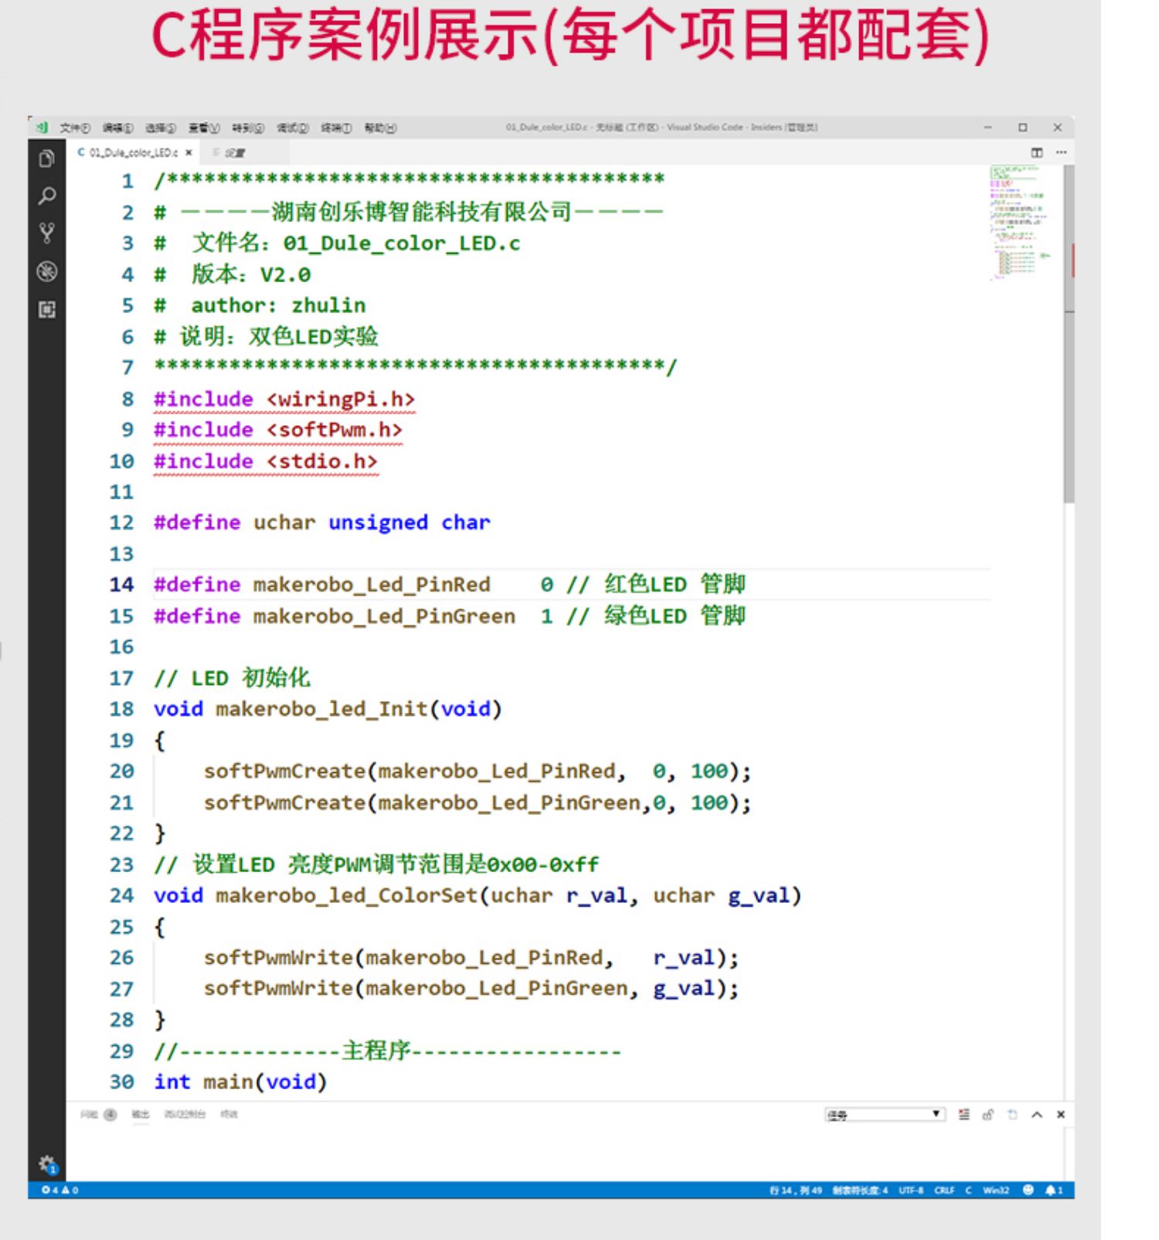Click the '#include <softPwm.h>' line
The width and height of the screenshot is (1159, 1240).
click(278, 430)
